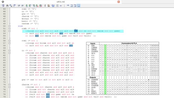
Task: Collapse the fold marker at line 74
Action: click(10, 85)
